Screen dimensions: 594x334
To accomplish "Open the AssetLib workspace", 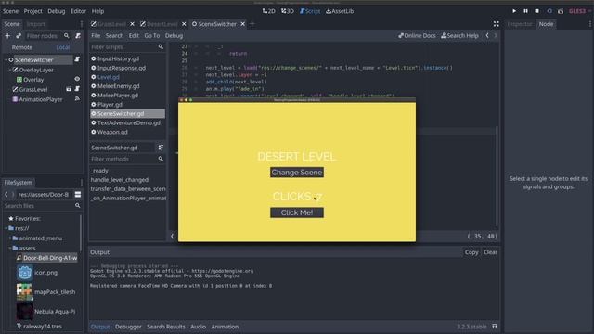I will [x=340, y=11].
